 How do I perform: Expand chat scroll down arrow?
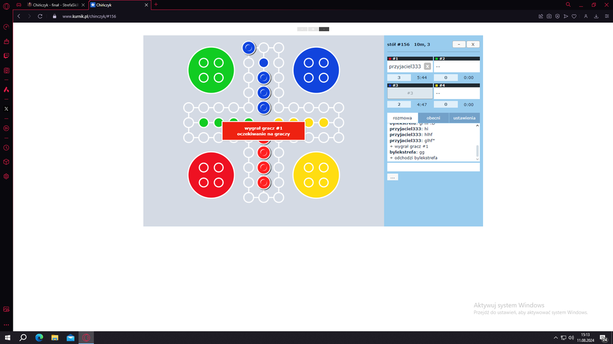[478, 159]
